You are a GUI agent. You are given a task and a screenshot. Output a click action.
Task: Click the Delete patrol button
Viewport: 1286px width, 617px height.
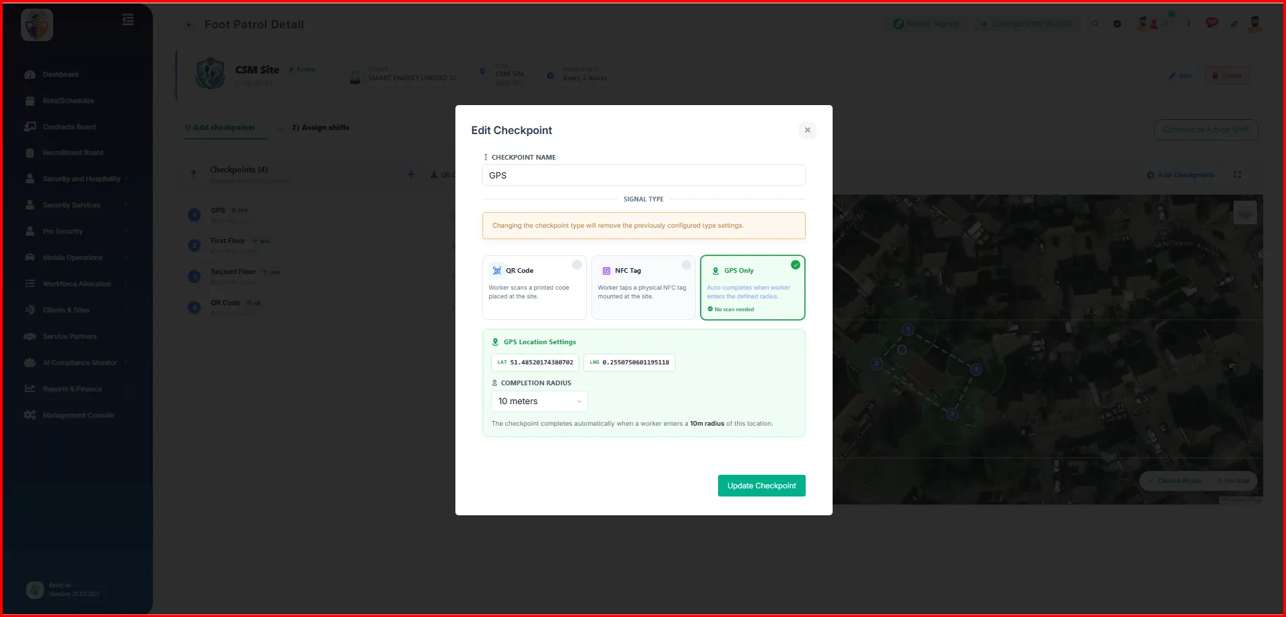pyautogui.click(x=1227, y=76)
